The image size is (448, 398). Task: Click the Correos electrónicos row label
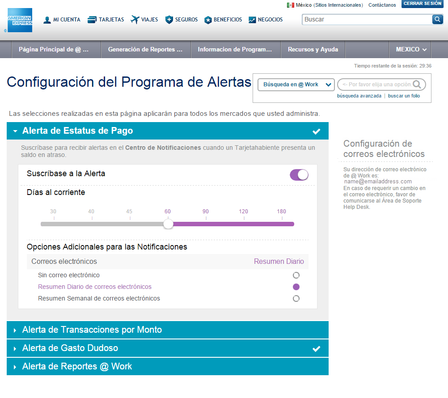[x=64, y=262]
